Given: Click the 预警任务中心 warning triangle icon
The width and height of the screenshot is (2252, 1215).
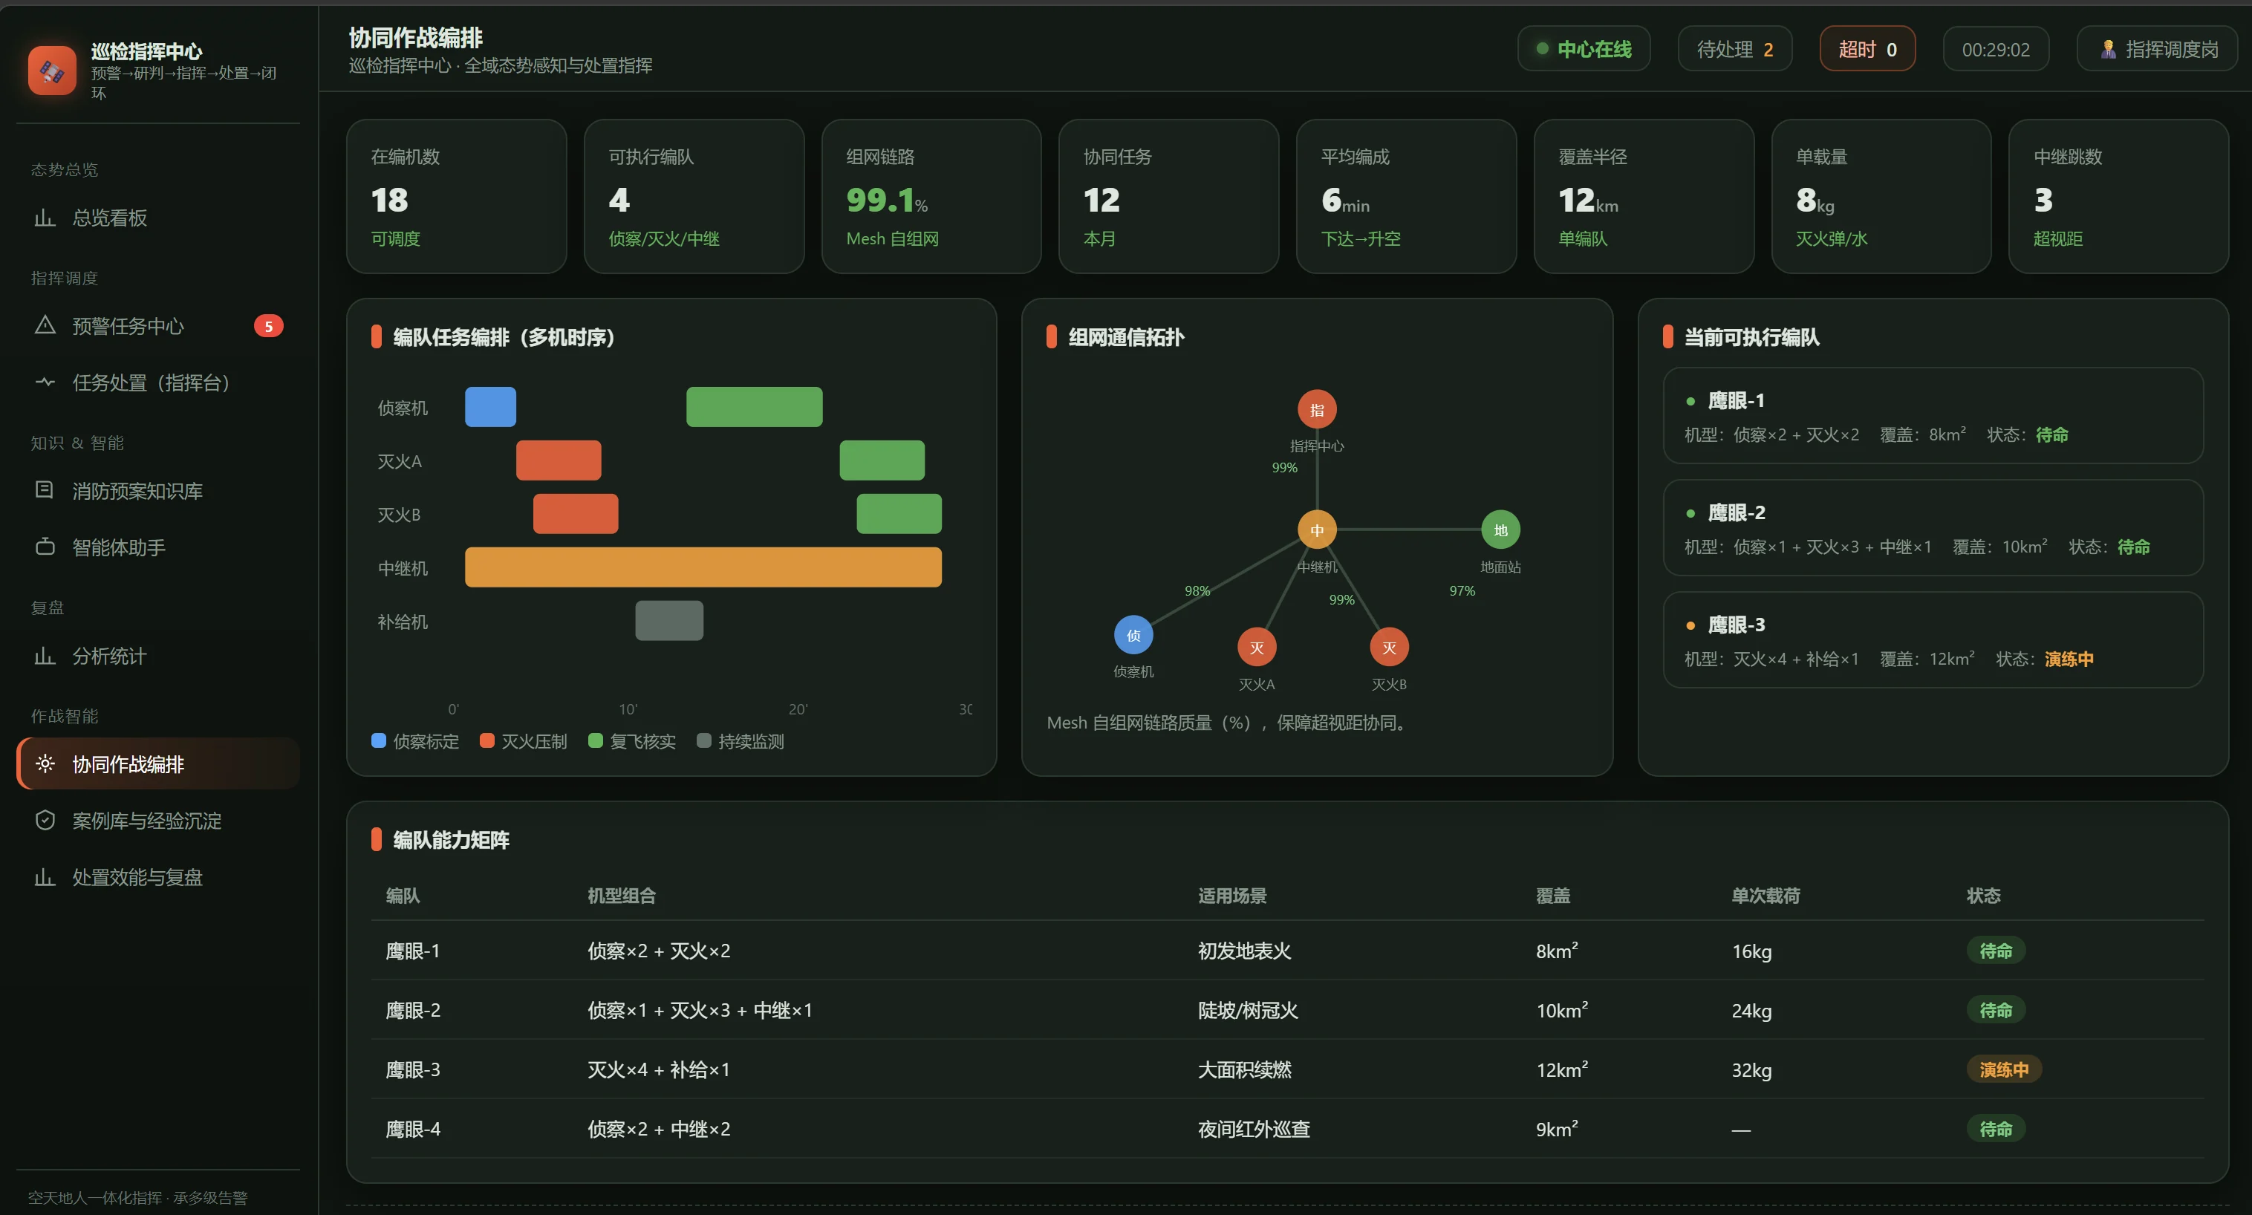Looking at the screenshot, I should click(45, 325).
